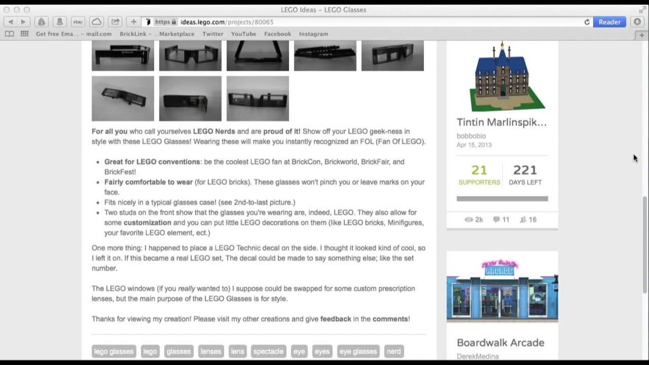649x365 pixels.
Task: Visit DerekMedina's profile link
Action: point(478,356)
